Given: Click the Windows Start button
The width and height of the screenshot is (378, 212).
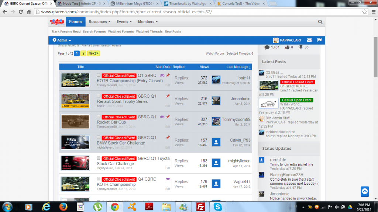Looking at the screenshot, I should point(7,207).
